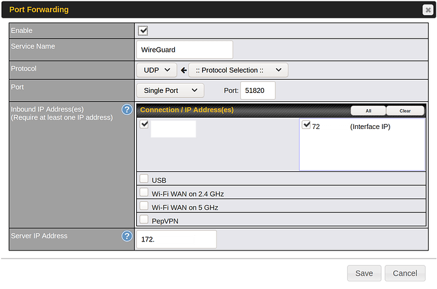437x289 pixels.
Task: Open the UDP protocol dropdown
Action: click(156, 70)
